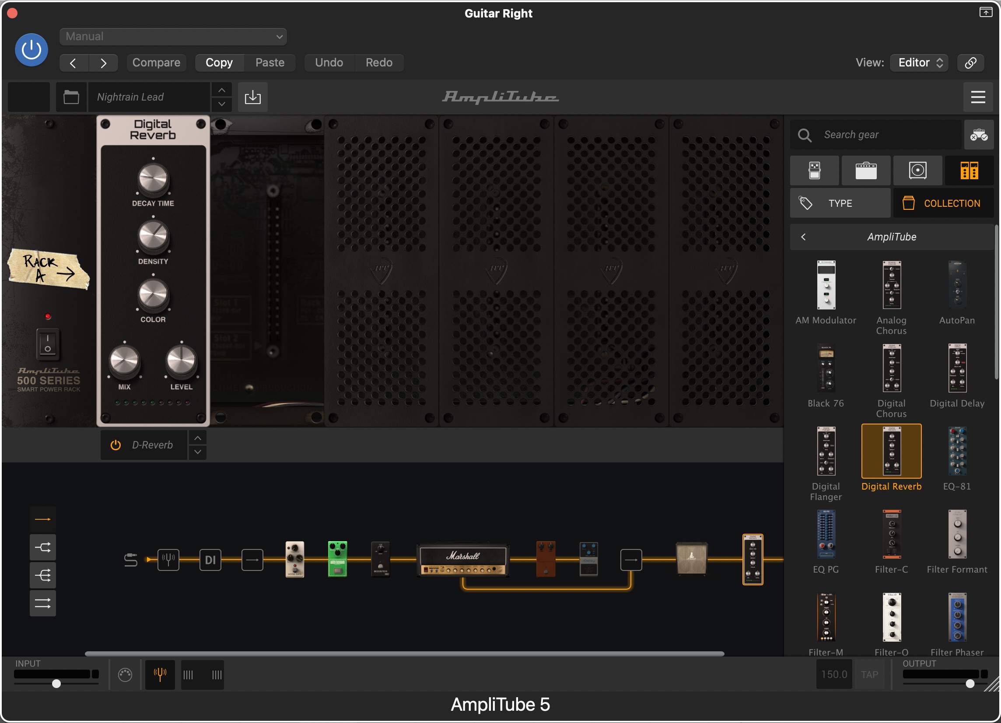Toggle the D-Reverb power button
The height and width of the screenshot is (723, 1001).
coord(115,445)
